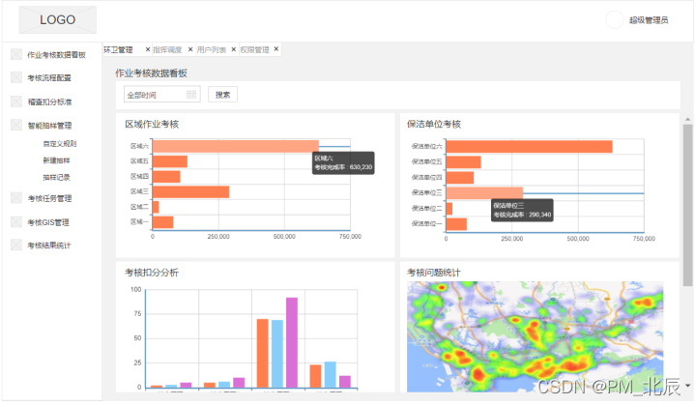Click the 保洁单位二 bar

coord(449,209)
